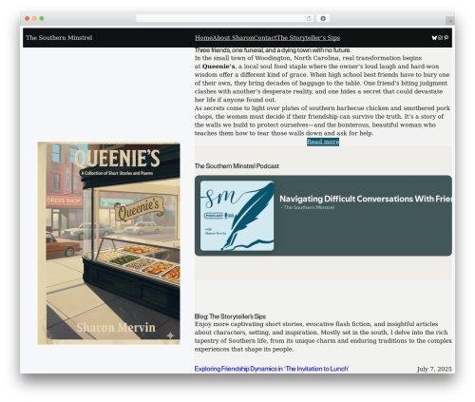Click the bold Queenie's text in description
Viewport: 475px width, 402px height.
218,67
